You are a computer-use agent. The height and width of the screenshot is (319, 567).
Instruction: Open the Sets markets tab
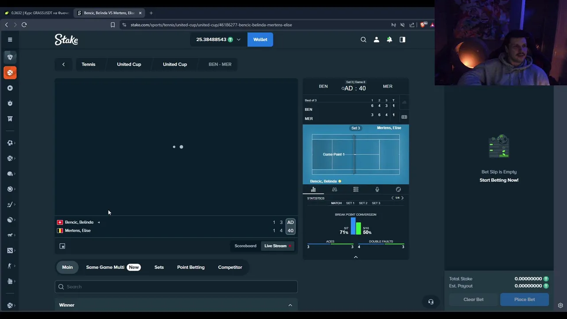(159, 267)
